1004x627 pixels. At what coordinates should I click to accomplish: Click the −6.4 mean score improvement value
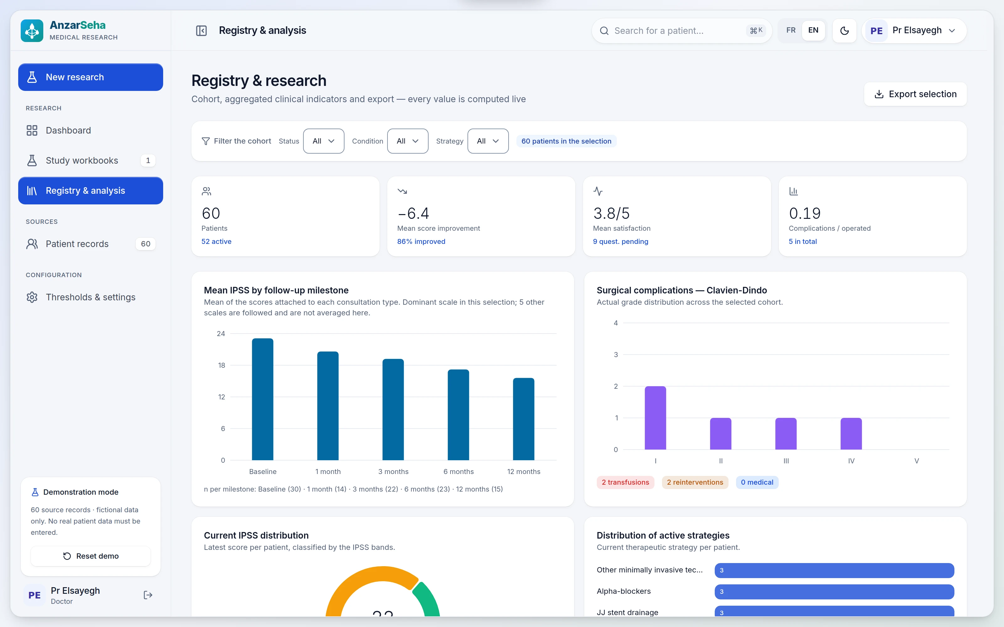tap(413, 213)
